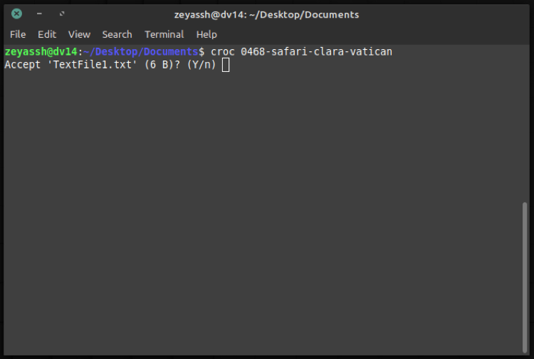This screenshot has width=534, height=359.
Task: Open the Edit menu
Action: pyautogui.click(x=47, y=34)
